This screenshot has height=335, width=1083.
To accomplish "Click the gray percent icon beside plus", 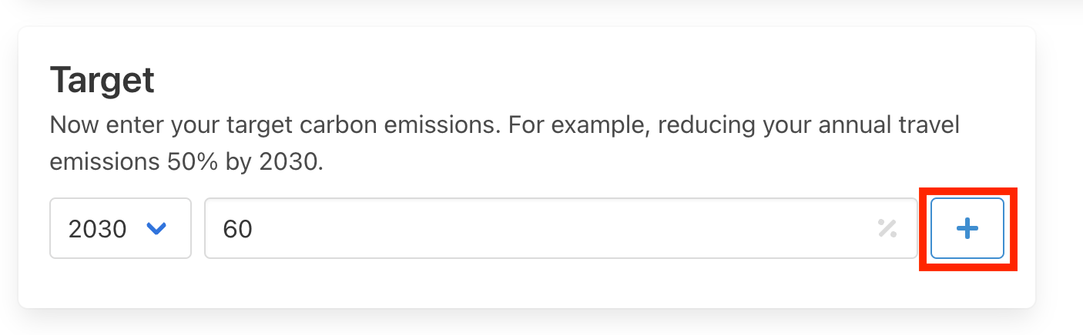I will (x=887, y=228).
